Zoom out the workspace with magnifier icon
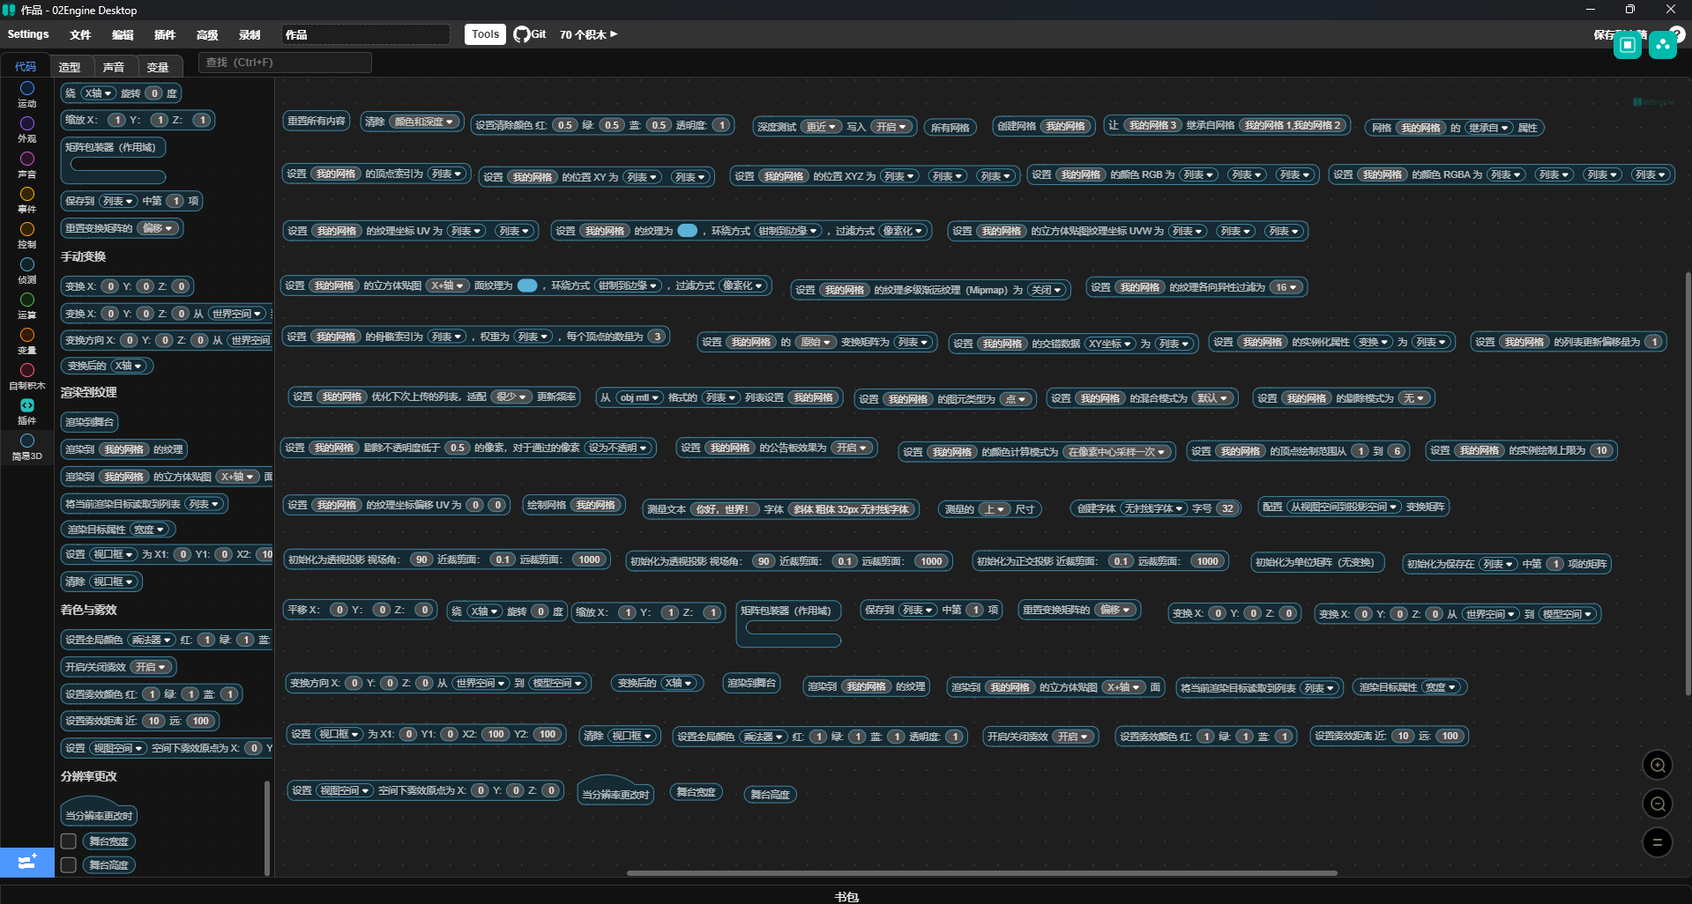 [x=1657, y=804]
